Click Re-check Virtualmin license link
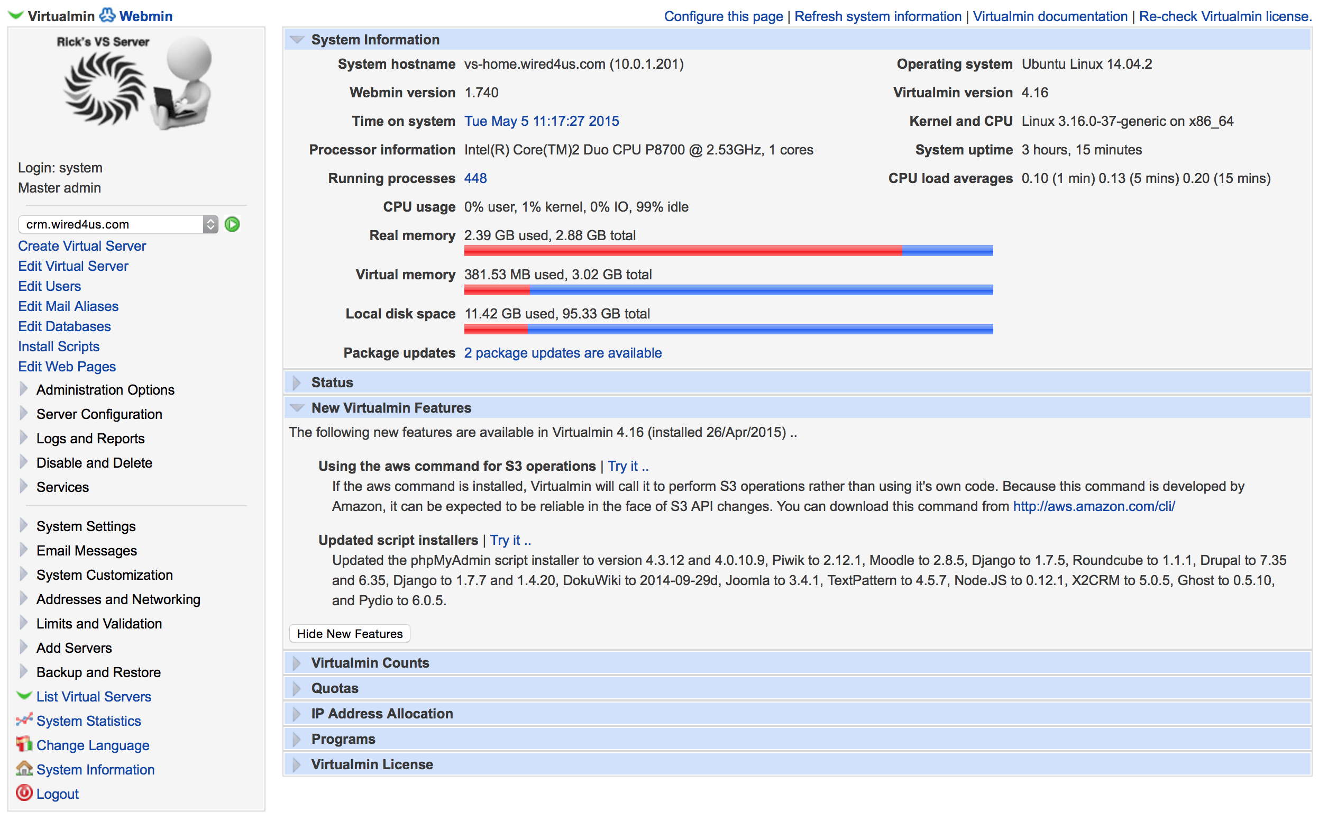 1225,16
